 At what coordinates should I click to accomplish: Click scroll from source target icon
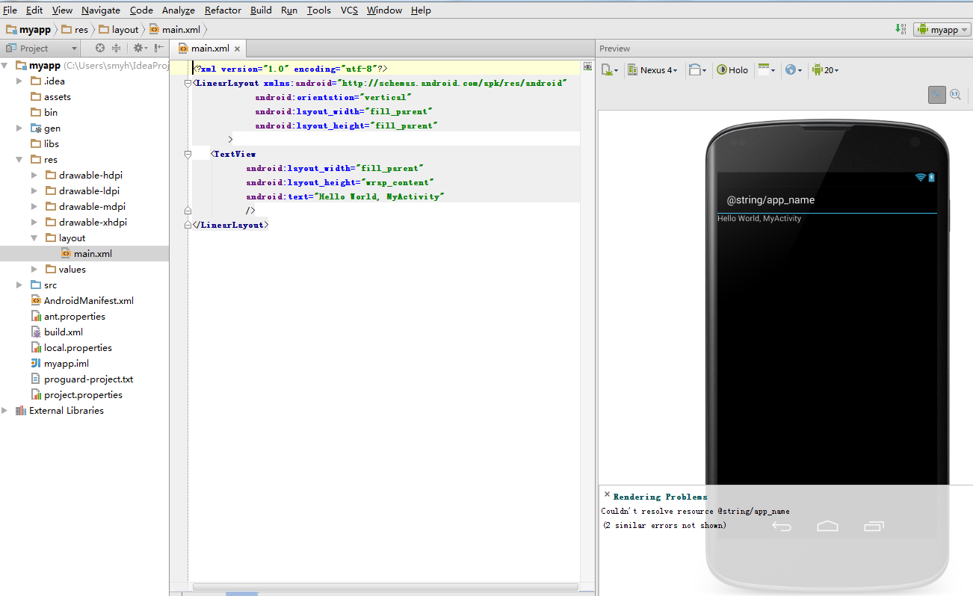pyautogui.click(x=100, y=49)
